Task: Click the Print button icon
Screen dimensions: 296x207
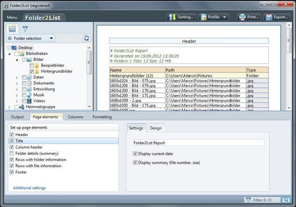Action: pyautogui.click(x=242, y=17)
